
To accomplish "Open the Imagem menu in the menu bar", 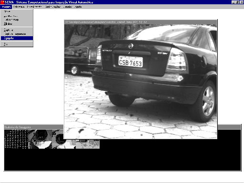I will [x=6, y=7].
